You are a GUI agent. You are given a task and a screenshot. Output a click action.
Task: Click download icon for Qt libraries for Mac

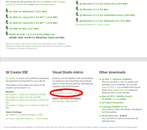tap(77, 8)
